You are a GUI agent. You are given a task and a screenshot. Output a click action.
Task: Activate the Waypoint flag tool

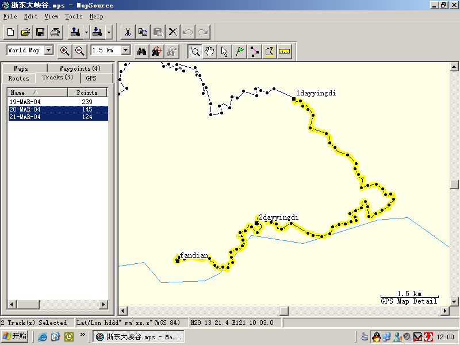240,51
